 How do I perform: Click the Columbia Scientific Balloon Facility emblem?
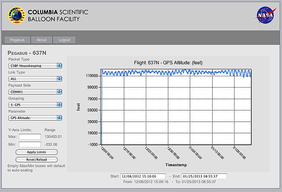click(x=17, y=15)
